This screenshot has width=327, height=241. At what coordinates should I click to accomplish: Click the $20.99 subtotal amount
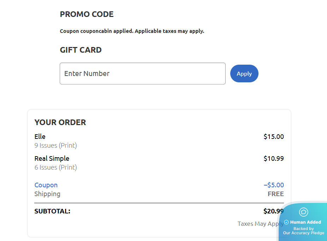coord(273,211)
